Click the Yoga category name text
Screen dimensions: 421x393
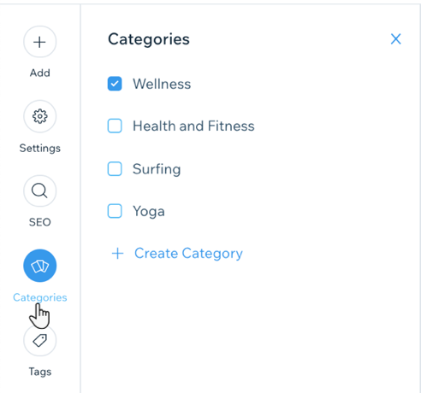(149, 212)
